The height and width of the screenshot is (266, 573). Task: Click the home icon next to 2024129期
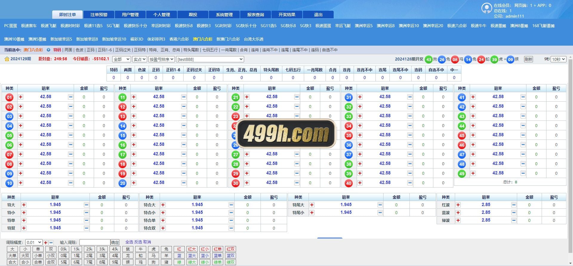point(7,59)
